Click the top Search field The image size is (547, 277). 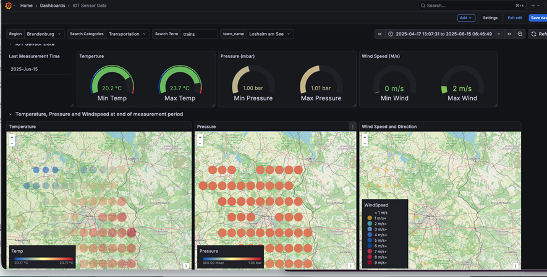(x=472, y=6)
